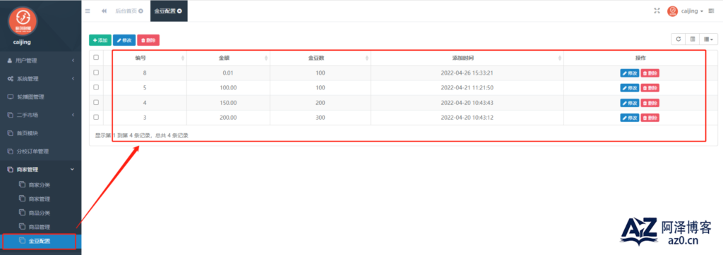Click the hamburger sidebar toggle icon
This screenshot has height=255, width=723.
[x=88, y=11]
